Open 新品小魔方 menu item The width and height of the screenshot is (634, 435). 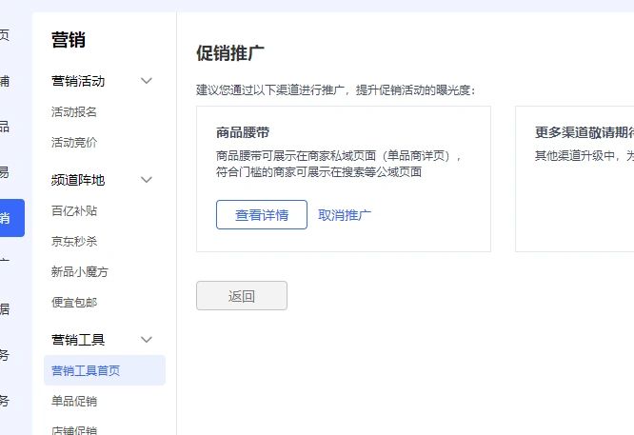[80, 271]
